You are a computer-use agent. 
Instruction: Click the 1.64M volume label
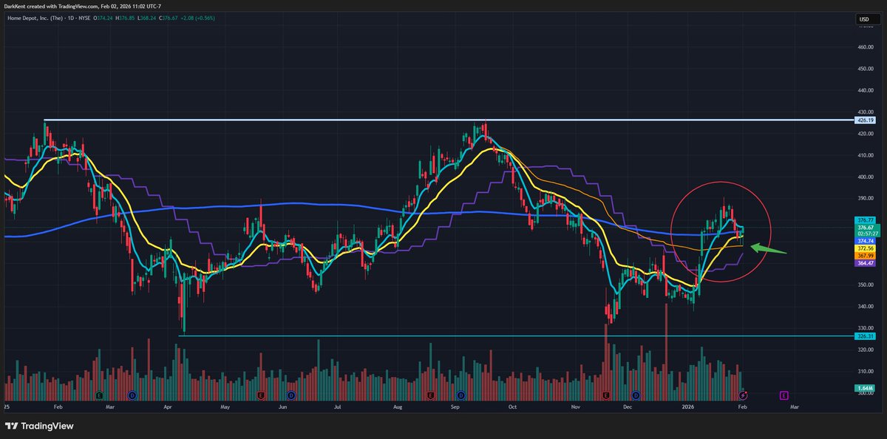click(865, 388)
